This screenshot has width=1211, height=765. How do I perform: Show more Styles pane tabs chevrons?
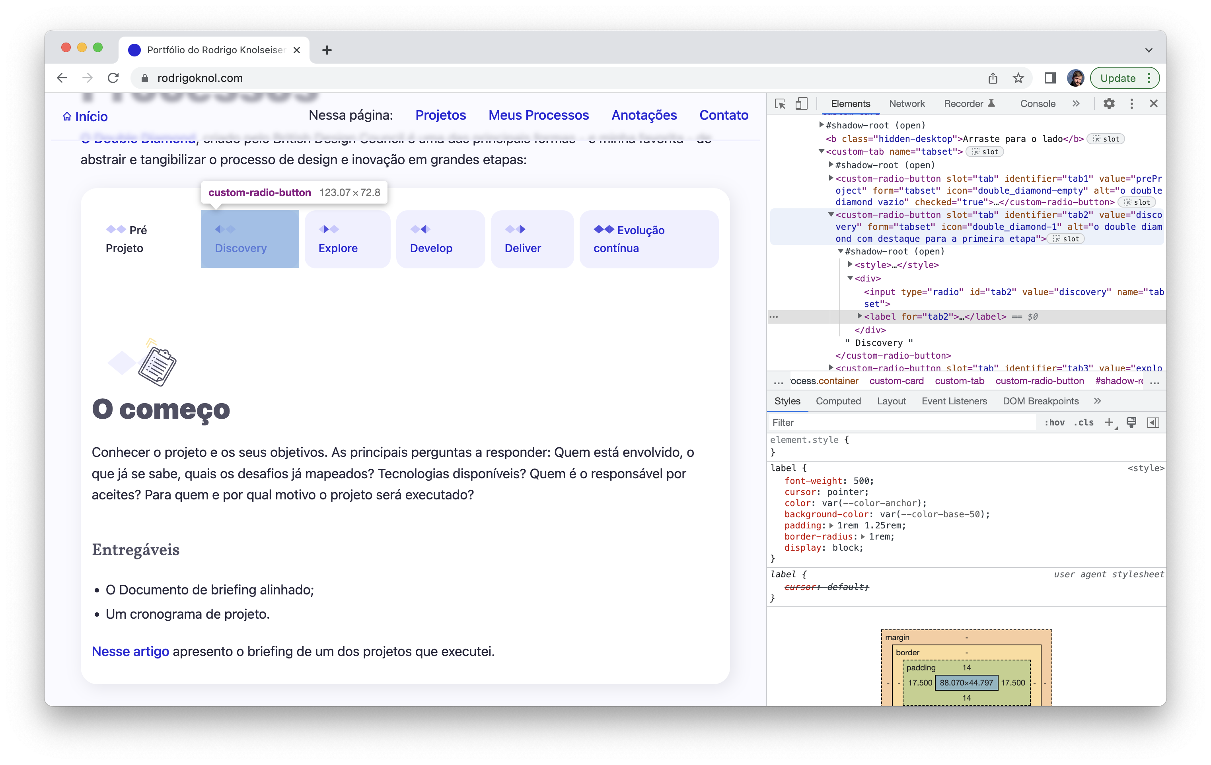coord(1097,401)
